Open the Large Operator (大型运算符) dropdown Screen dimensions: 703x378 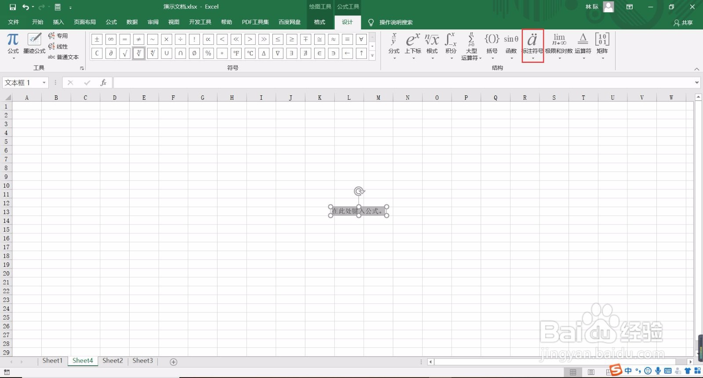pos(471,46)
